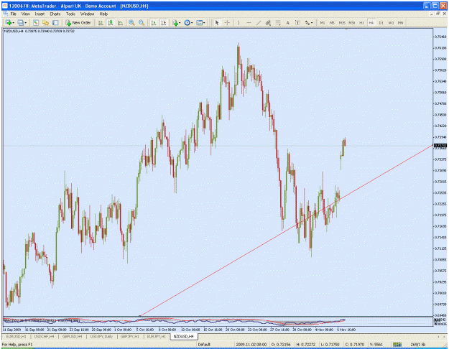Select the Vertical Line drawing tool
The height and width of the screenshot is (349, 449).
click(239, 22)
